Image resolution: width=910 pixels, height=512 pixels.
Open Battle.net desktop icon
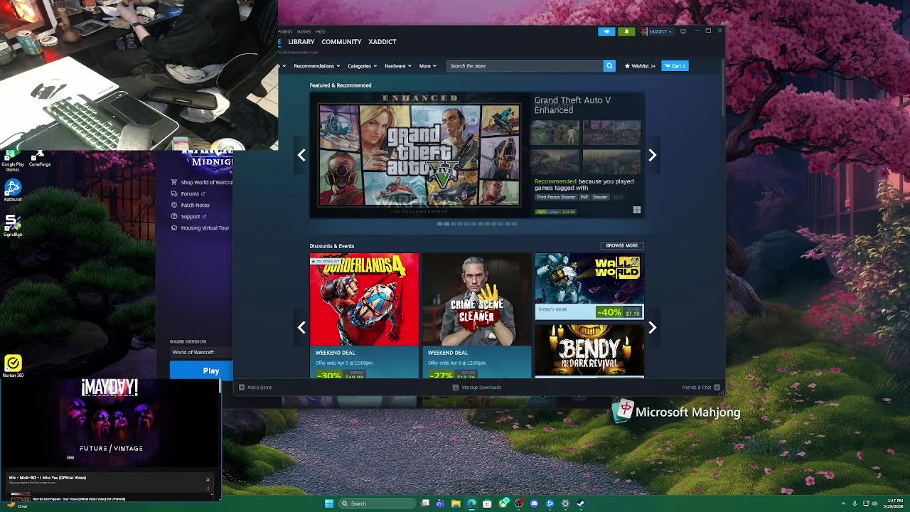click(x=13, y=190)
